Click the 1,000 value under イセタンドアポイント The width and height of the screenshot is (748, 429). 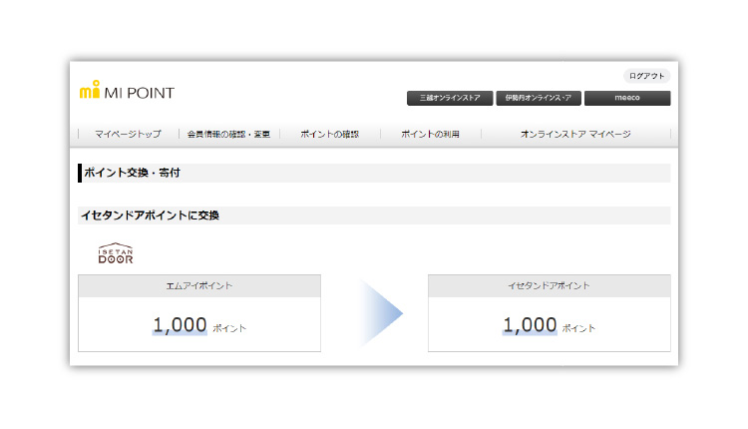(530, 325)
